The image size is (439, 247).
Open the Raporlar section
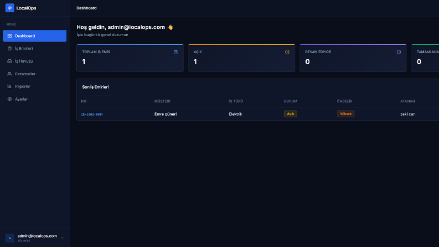click(x=35, y=86)
